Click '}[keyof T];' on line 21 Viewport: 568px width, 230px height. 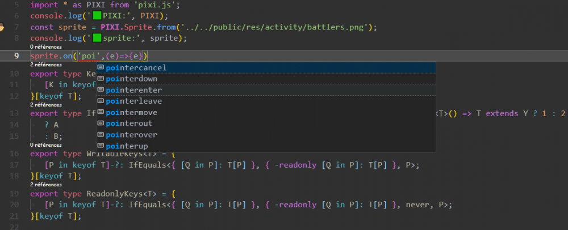pos(56,216)
